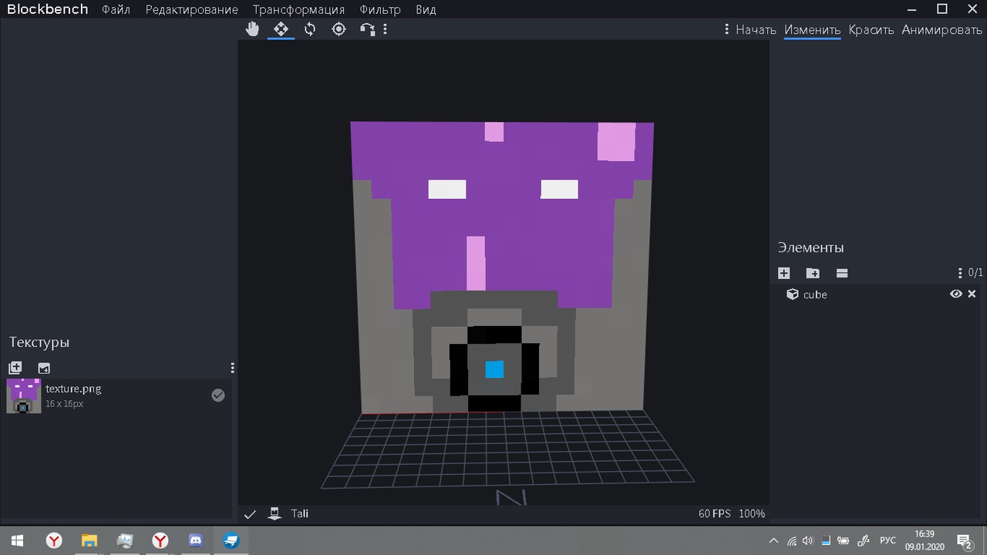987x555 pixels.
Task: Open the Файл menu
Action: click(x=116, y=9)
